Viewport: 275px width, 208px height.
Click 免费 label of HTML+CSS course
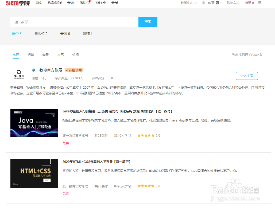click(x=65, y=194)
